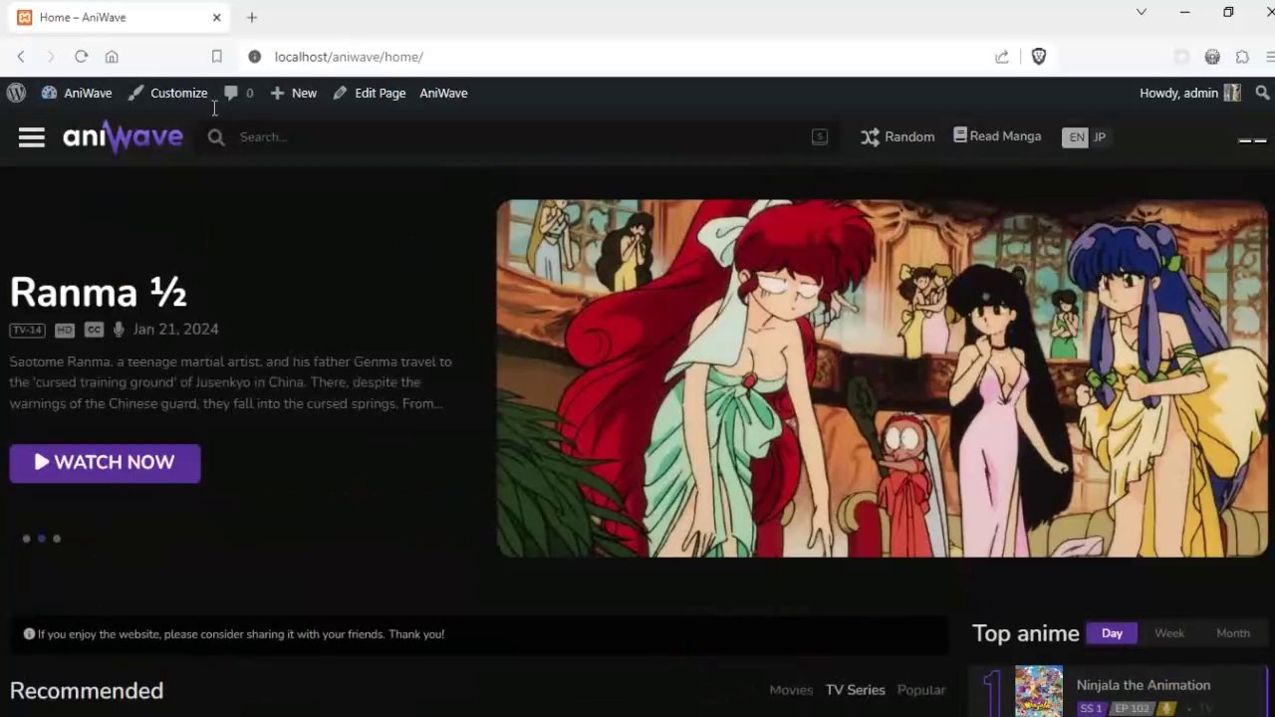Click the magnifier icon beside Search

(216, 137)
